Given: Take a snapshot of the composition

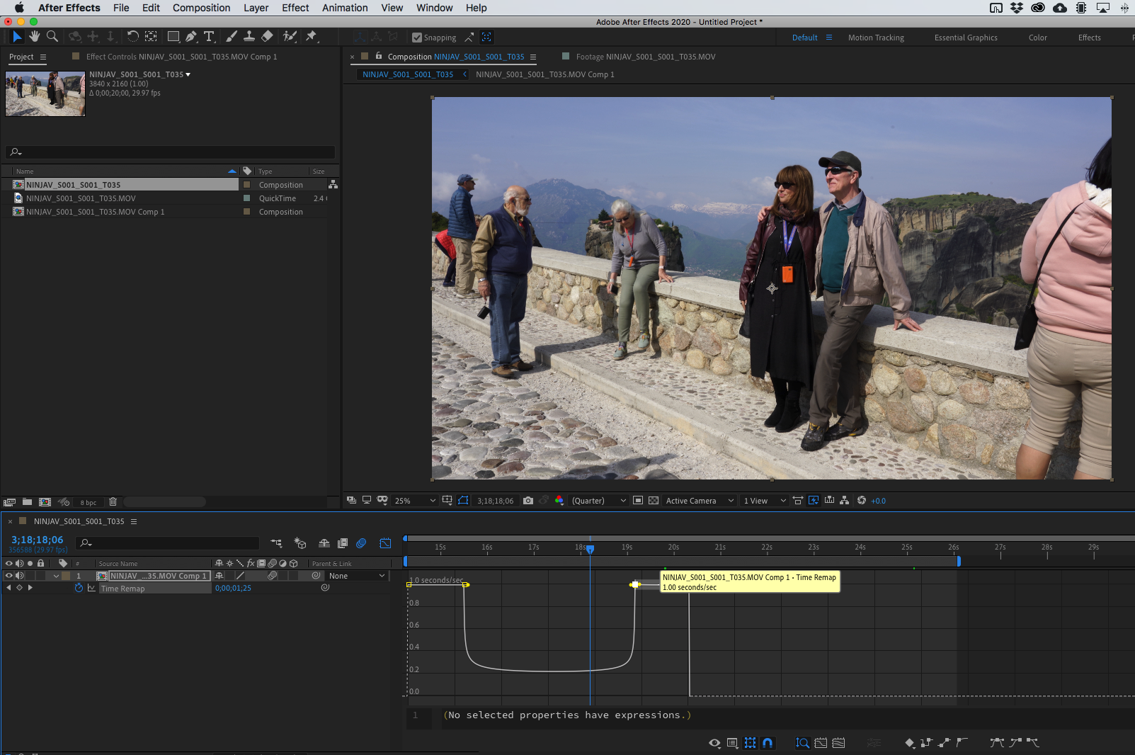Looking at the screenshot, I should point(528,500).
